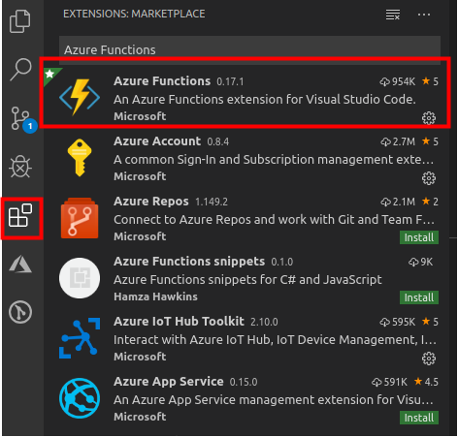Click the 2.1M download count

[398, 202]
